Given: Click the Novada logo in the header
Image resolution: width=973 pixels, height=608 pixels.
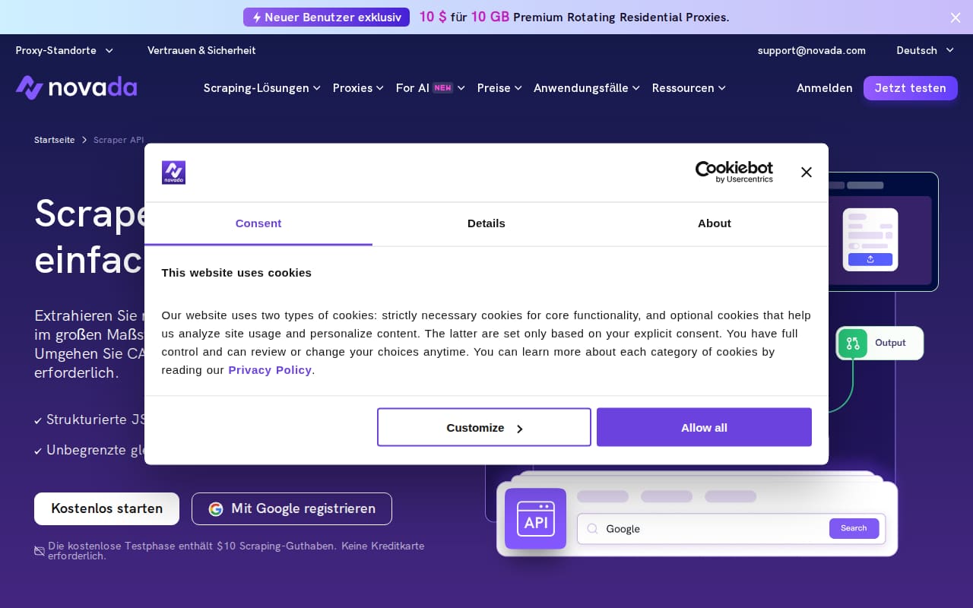Looking at the screenshot, I should click(76, 88).
